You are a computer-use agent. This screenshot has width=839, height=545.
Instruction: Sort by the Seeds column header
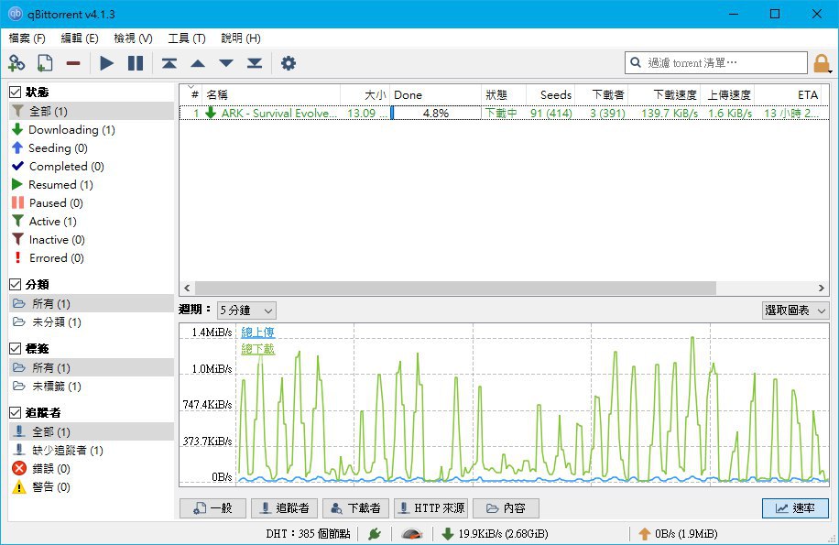[550, 94]
